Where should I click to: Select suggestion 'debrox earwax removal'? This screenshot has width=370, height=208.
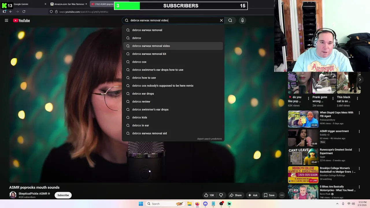[x=173, y=30]
